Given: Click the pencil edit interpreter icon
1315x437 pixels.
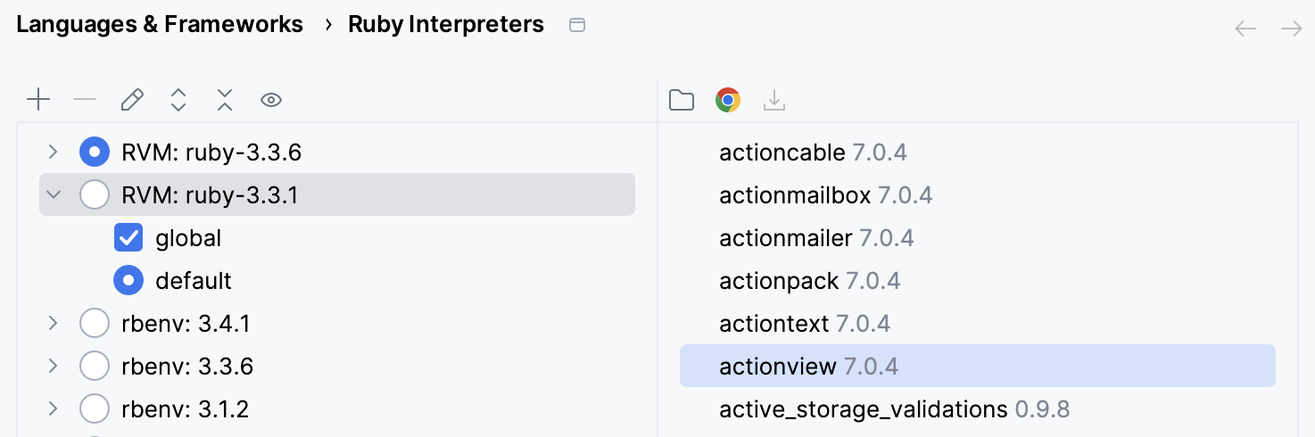Looking at the screenshot, I should 132,100.
